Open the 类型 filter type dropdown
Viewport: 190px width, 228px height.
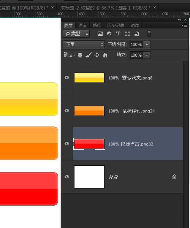pos(76,34)
